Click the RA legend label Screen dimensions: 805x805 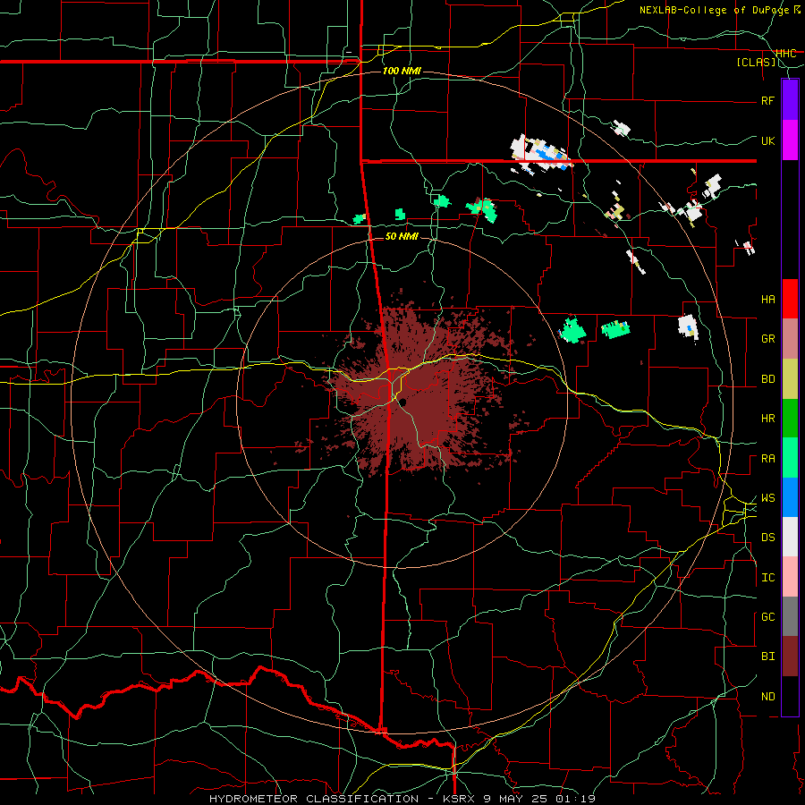(x=768, y=459)
